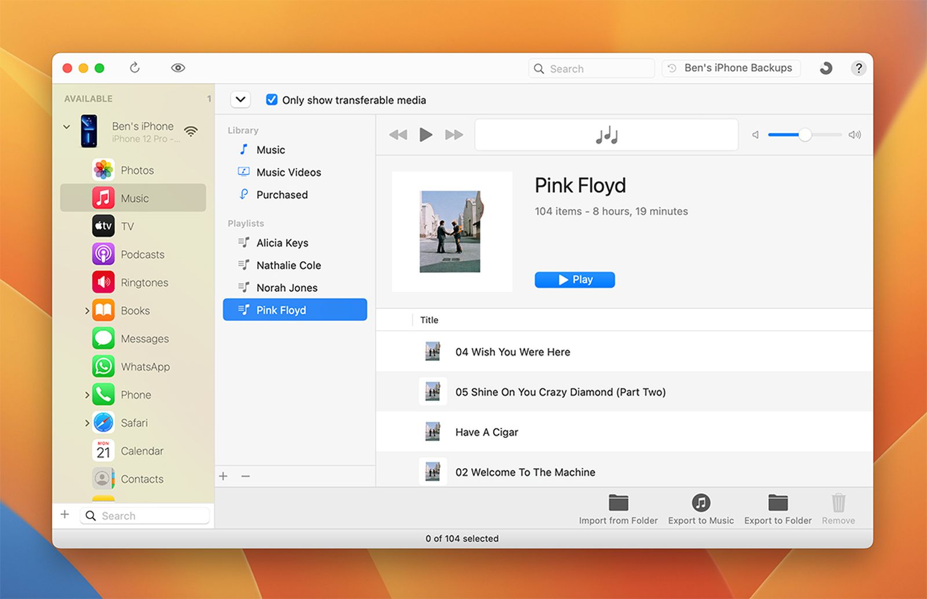Collapse Ben's iPhone device tree

pyautogui.click(x=67, y=127)
